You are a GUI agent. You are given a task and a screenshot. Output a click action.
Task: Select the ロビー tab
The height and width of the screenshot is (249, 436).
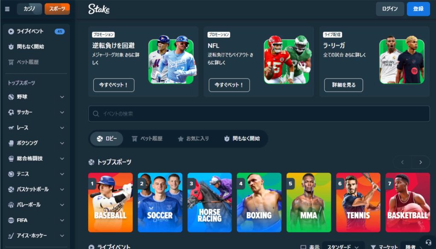106,139
